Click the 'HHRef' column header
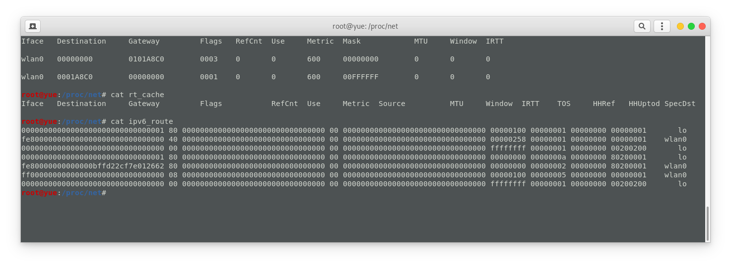The width and height of the screenshot is (731, 267). pyautogui.click(x=604, y=104)
